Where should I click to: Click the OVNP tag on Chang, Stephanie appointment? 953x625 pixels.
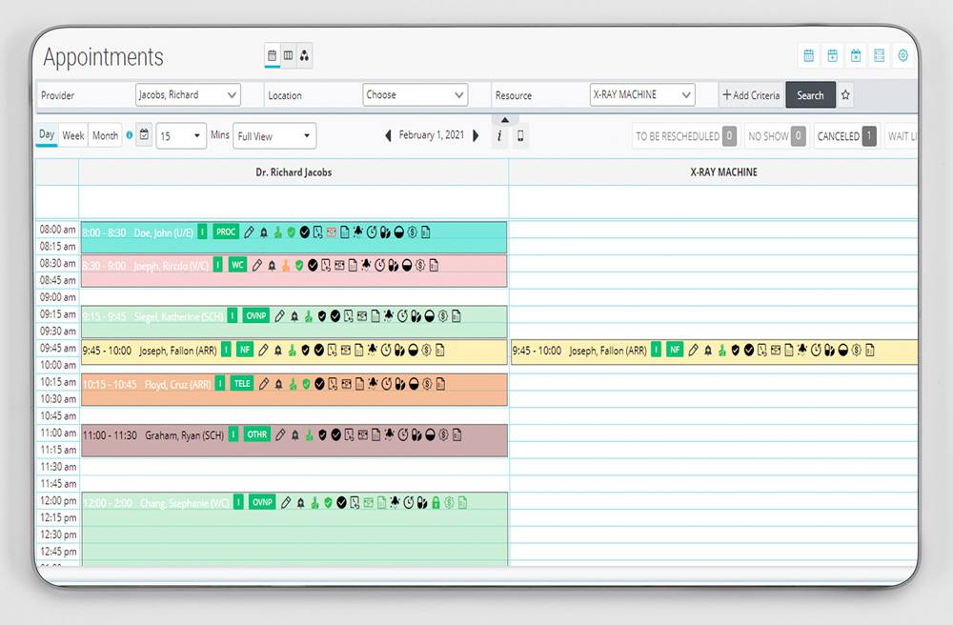click(262, 502)
